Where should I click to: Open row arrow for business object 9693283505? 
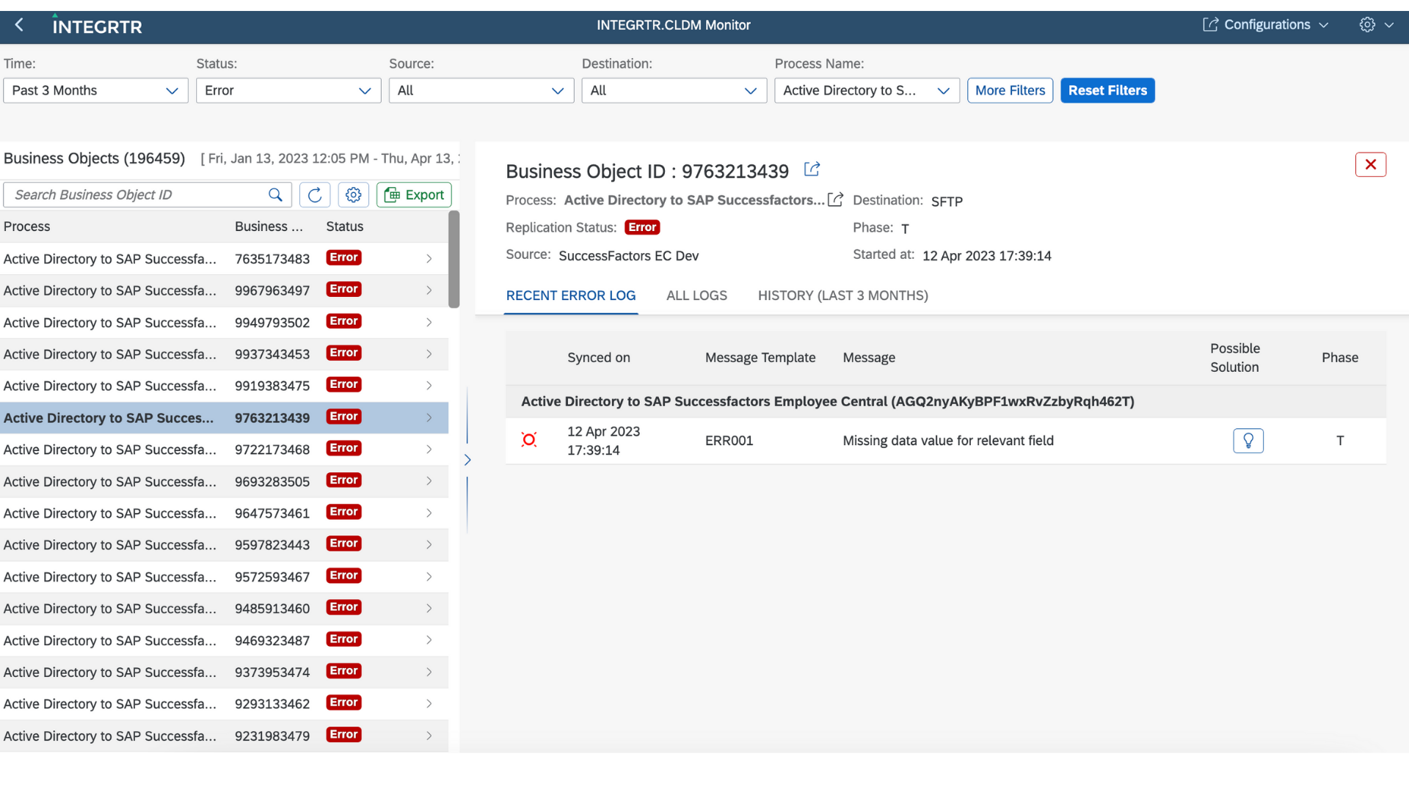click(x=429, y=481)
